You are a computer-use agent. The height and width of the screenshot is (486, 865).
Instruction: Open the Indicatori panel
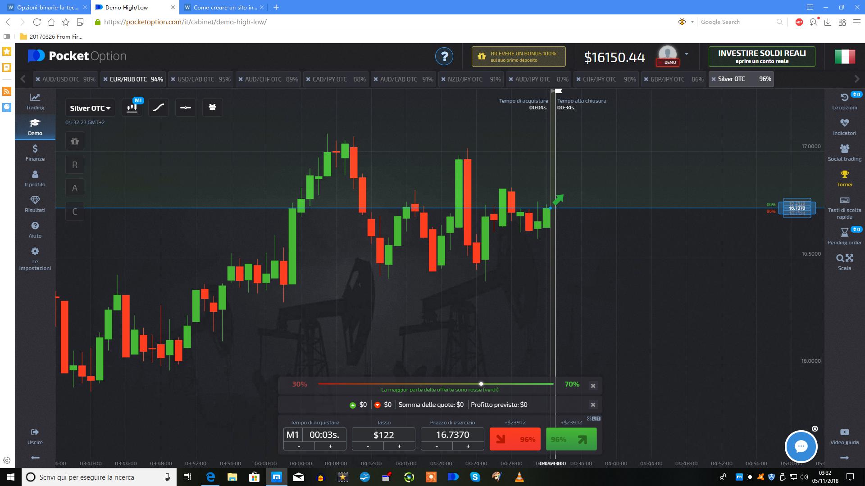844,127
